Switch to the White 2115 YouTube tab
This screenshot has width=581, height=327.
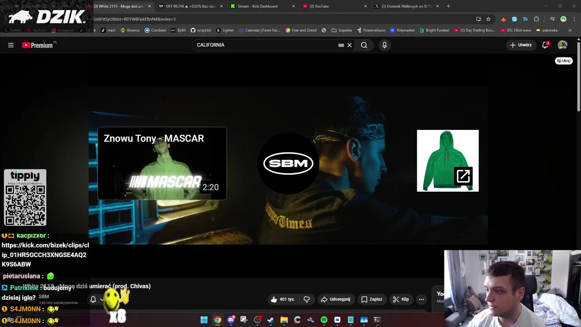tap(118, 6)
